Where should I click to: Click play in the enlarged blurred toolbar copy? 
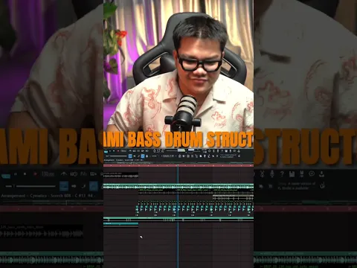(16, 174)
